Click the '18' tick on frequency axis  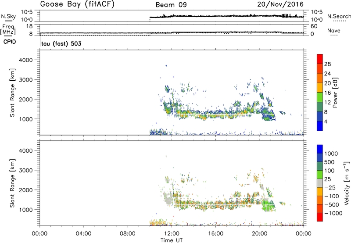point(29,26)
